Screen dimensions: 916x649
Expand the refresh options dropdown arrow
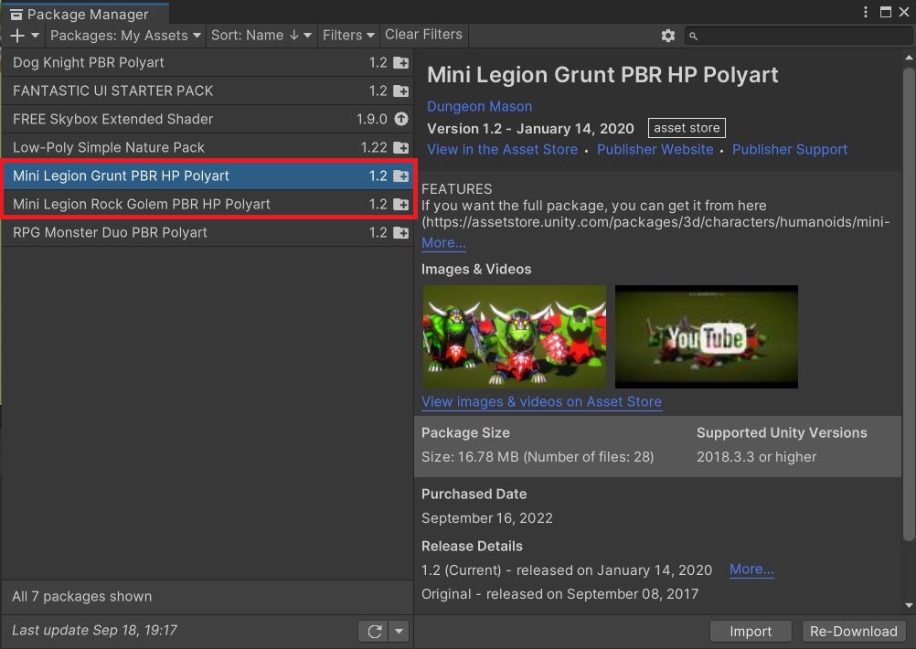tap(399, 631)
